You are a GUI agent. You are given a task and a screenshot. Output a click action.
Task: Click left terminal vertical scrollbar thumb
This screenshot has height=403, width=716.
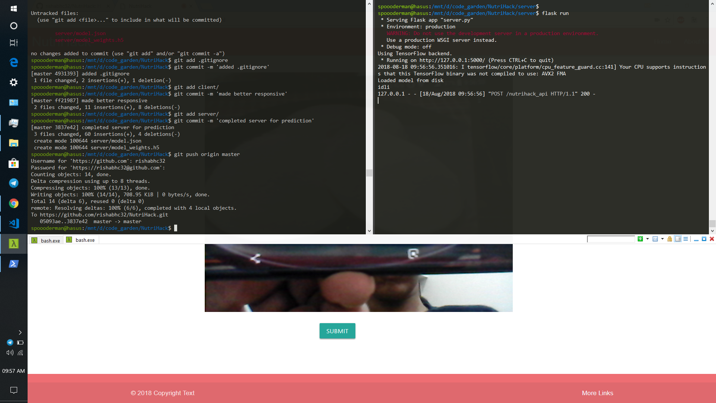coord(369,173)
